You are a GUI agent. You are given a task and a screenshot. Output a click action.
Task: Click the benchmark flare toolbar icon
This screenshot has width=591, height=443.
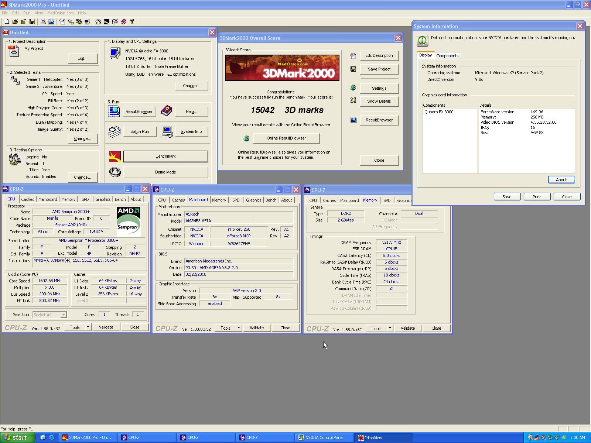106,21
